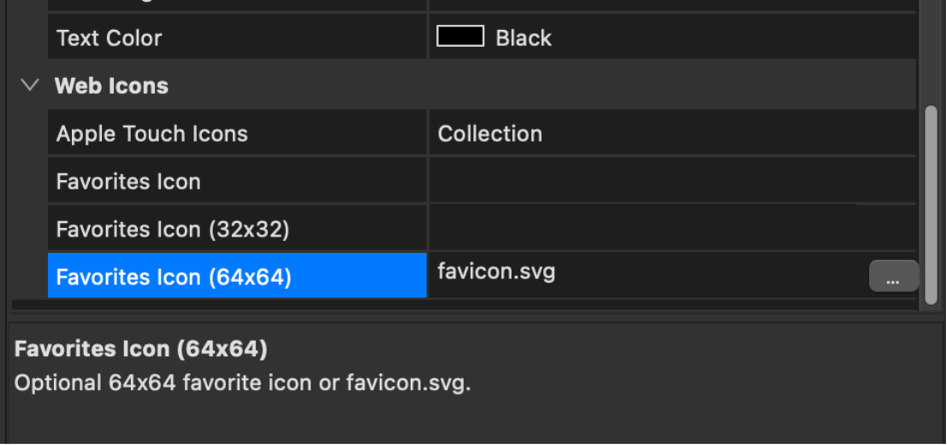Select the Text Color property label
Image resolution: width=947 pixels, height=445 pixels.
pos(109,38)
